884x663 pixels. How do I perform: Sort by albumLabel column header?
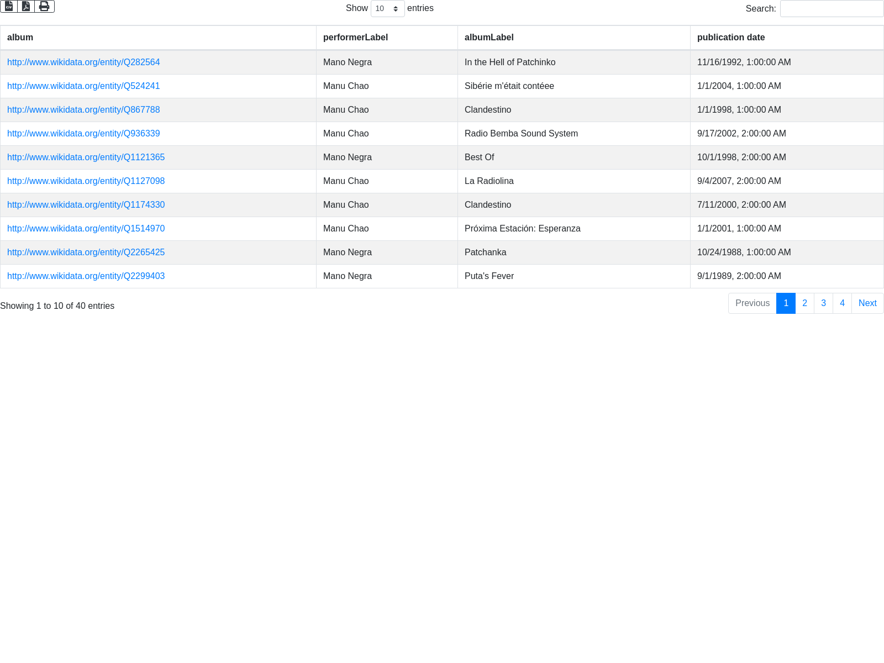point(489,38)
